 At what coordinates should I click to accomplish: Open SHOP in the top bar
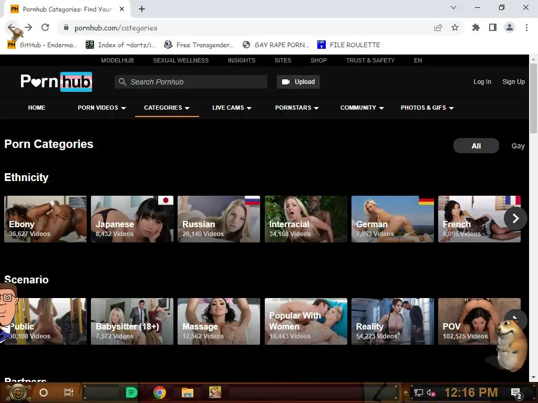tap(318, 60)
